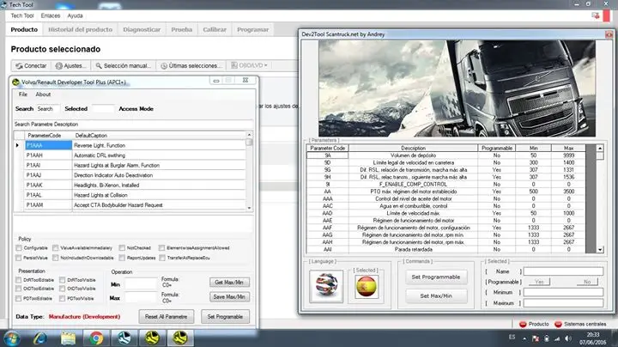Click the Reset All Parametre button

coord(166,317)
